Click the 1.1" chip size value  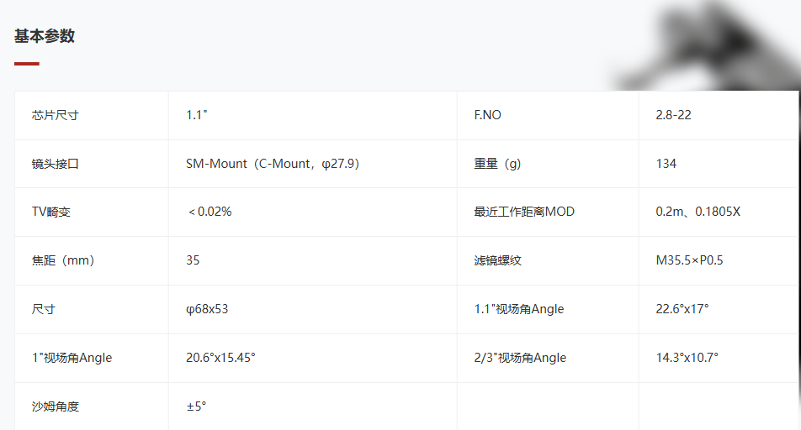click(197, 115)
